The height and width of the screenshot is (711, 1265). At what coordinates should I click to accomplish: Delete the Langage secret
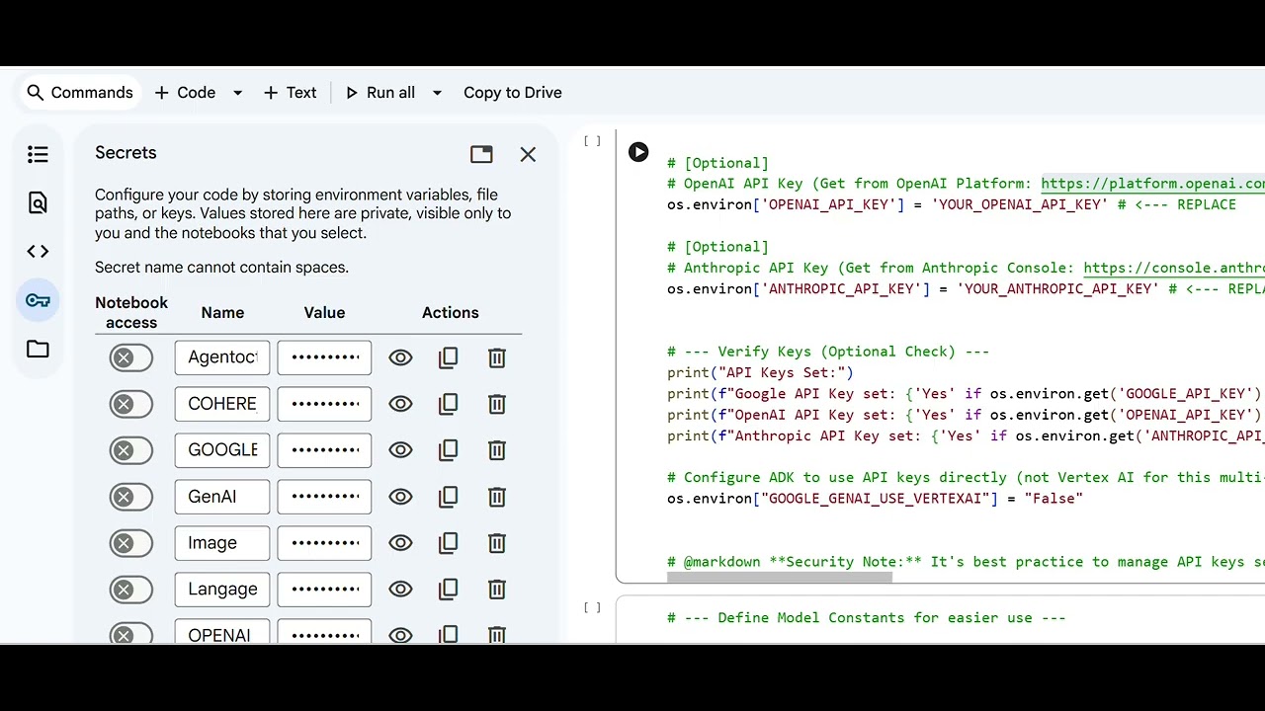tap(497, 590)
